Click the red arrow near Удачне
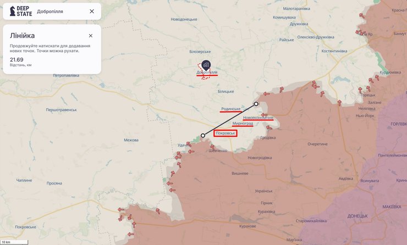 coord(189,144)
